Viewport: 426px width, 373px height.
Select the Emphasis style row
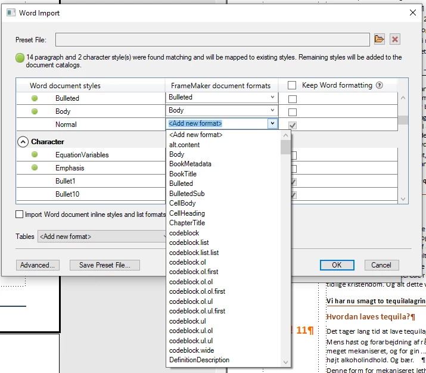pos(91,168)
